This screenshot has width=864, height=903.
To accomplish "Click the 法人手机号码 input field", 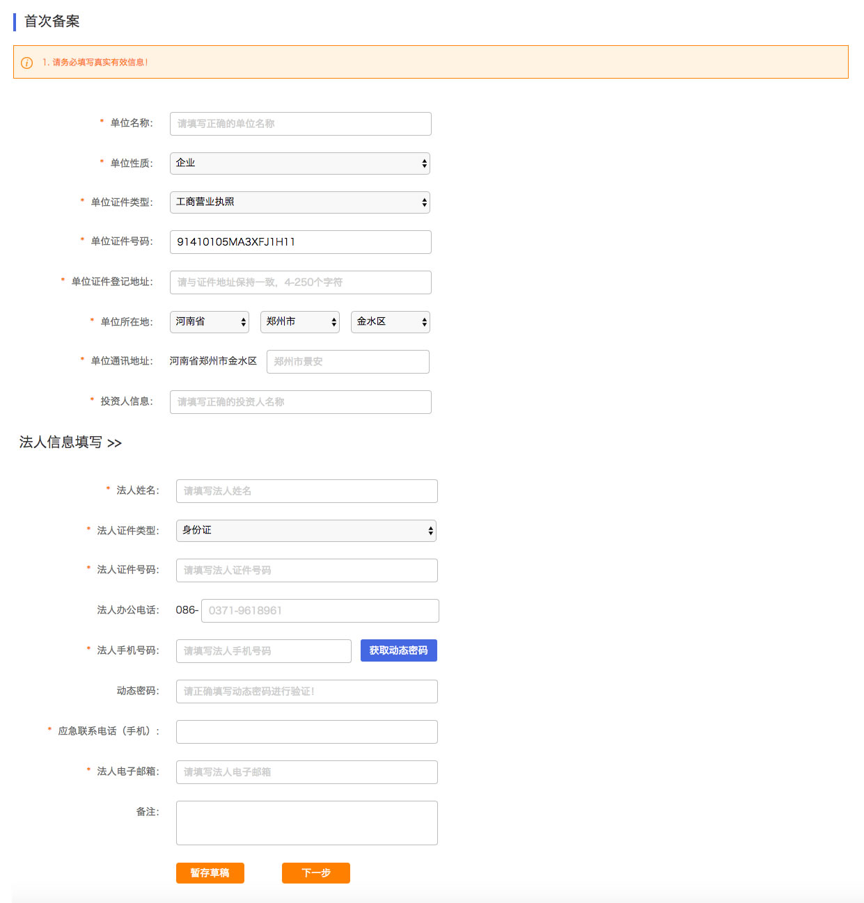I will [263, 651].
